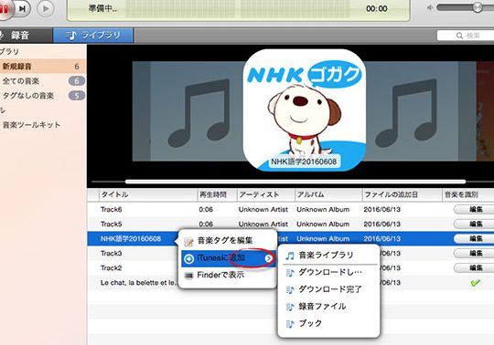Click the iTunes add circular icon
The width and height of the screenshot is (494, 345).
188,258
